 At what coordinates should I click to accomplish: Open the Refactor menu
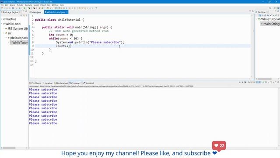(x=20, y=5)
